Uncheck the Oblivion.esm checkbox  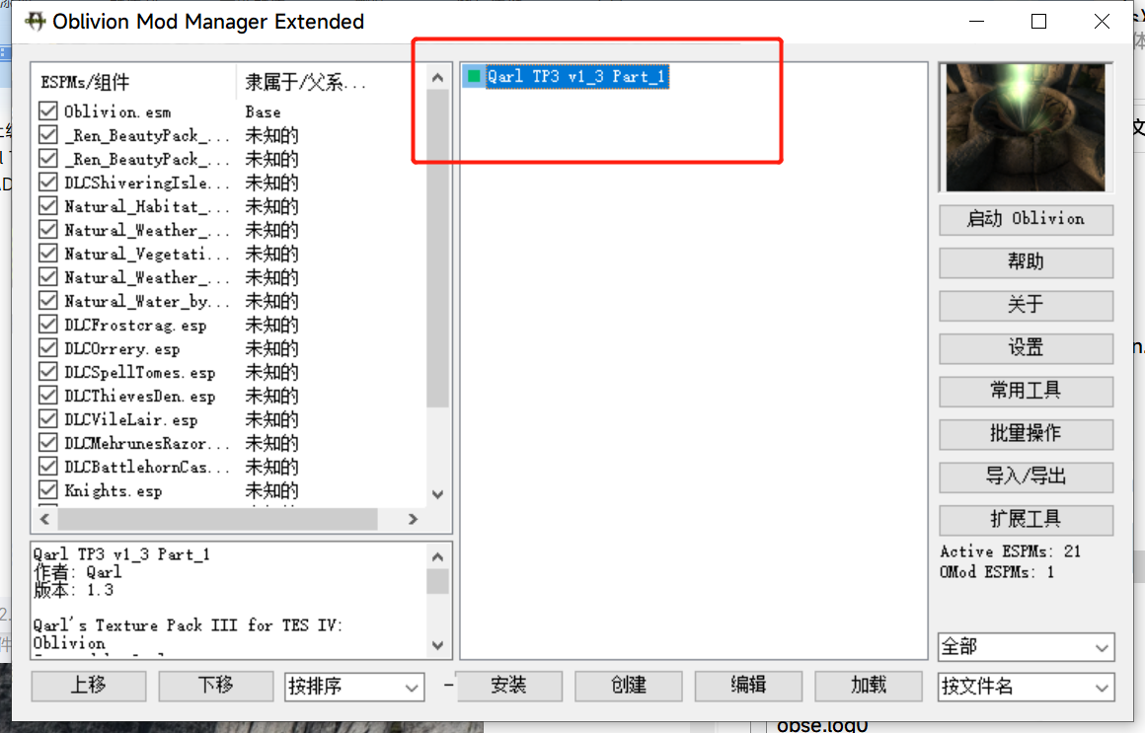pos(48,111)
